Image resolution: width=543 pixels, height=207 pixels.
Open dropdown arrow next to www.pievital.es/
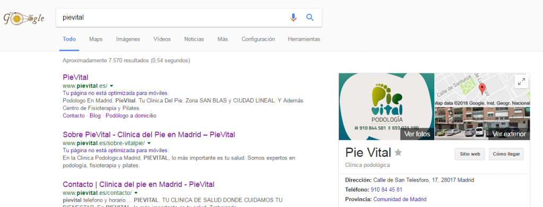point(111,86)
